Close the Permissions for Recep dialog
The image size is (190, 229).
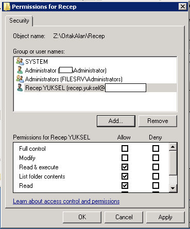click(x=183, y=7)
